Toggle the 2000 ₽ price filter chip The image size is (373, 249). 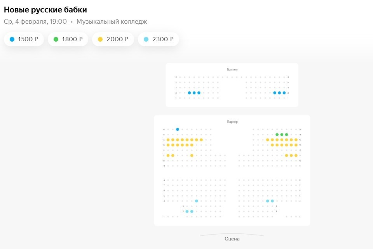click(113, 39)
